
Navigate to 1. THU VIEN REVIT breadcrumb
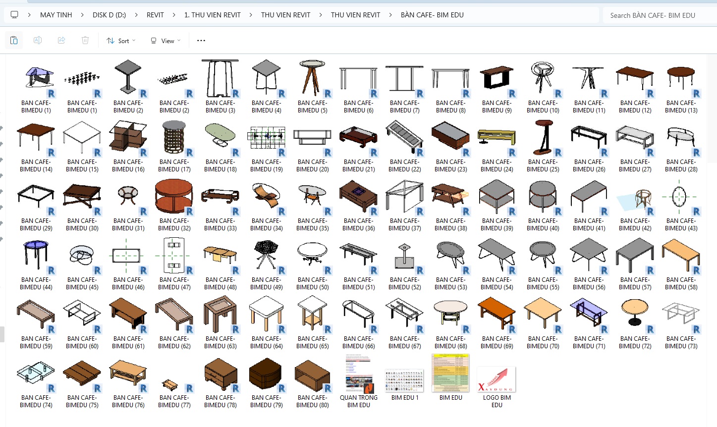click(x=212, y=15)
